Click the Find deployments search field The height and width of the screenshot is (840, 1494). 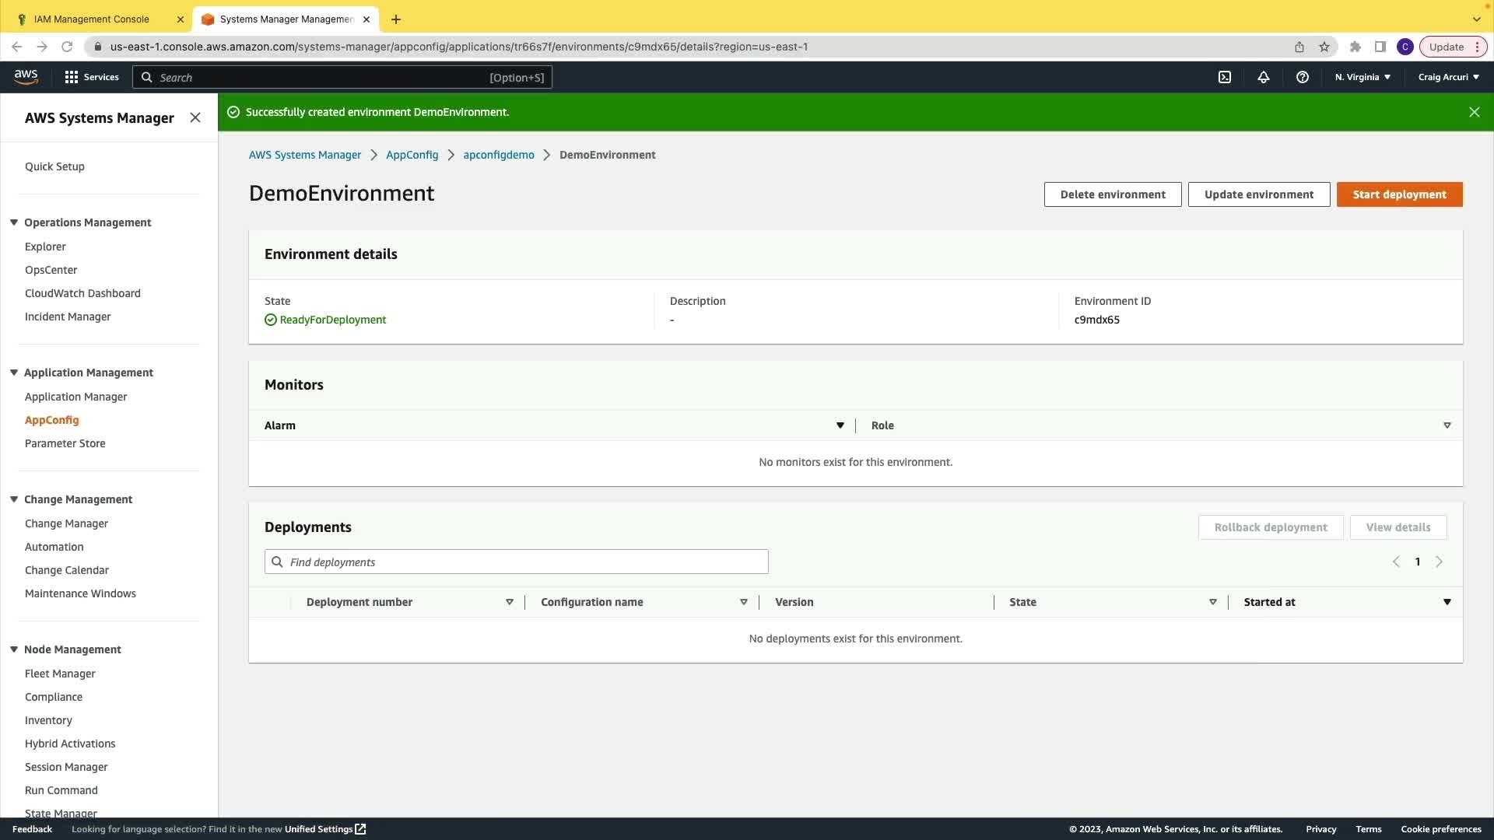point(517,562)
